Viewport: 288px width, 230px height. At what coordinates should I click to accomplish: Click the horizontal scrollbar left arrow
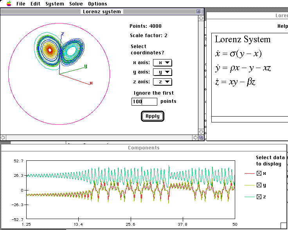coord(3,138)
